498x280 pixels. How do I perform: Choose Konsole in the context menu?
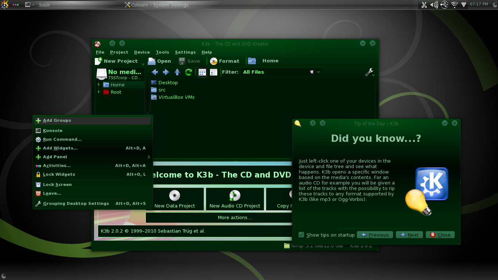coord(93,131)
